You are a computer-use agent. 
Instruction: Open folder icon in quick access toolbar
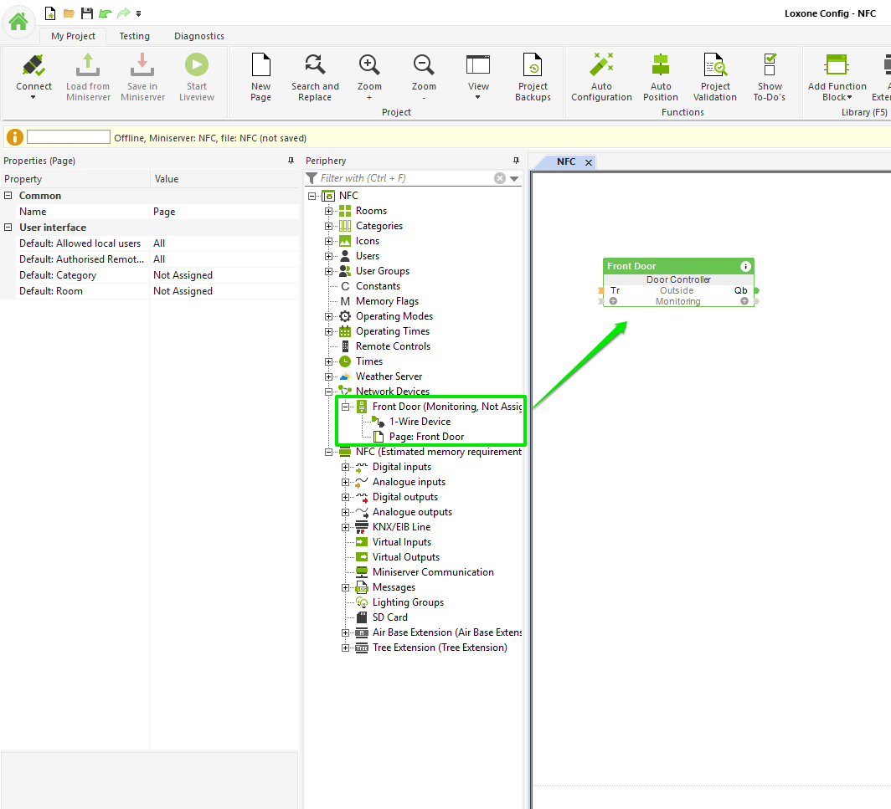pos(69,13)
